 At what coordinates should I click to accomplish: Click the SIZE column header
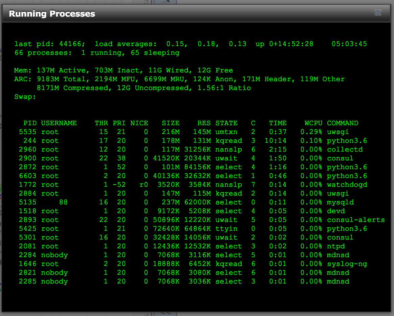(171, 123)
